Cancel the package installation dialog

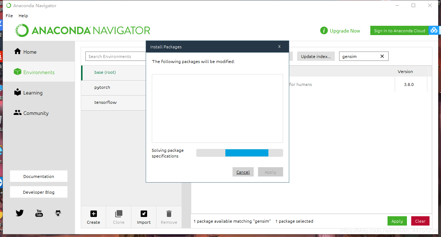[243, 172]
